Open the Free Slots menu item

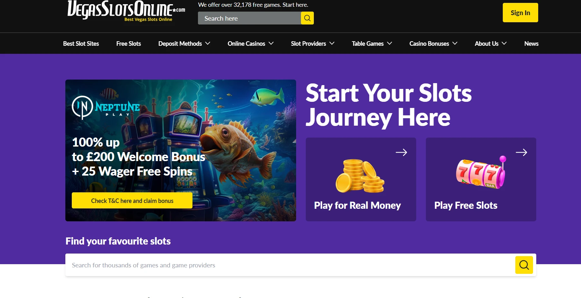[x=128, y=43]
